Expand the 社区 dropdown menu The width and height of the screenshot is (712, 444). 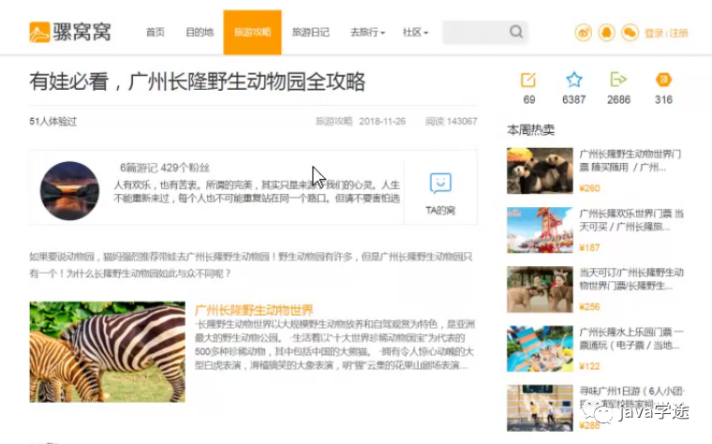pyautogui.click(x=415, y=32)
